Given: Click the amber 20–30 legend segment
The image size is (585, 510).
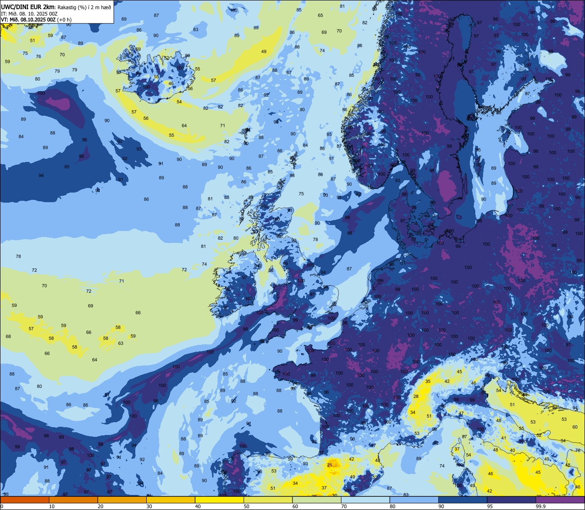Looking at the screenshot, I should (x=122, y=500).
